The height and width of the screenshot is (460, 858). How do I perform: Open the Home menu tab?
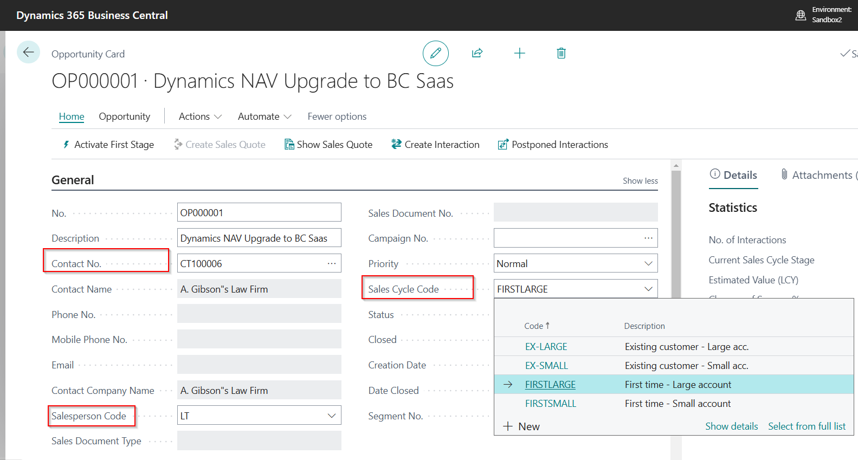click(72, 116)
